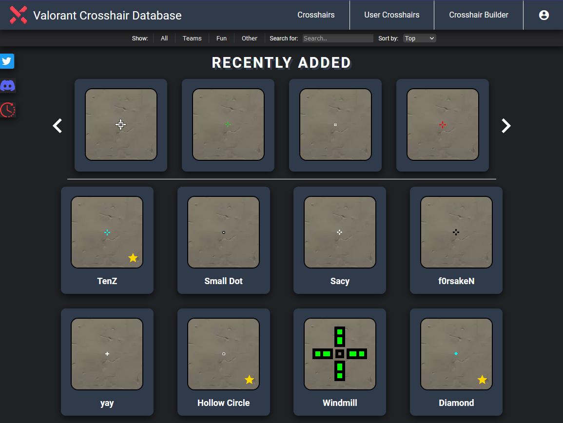Select the Windmill crosshair thumbnail
Screen dimensions: 563x423
[340, 354]
